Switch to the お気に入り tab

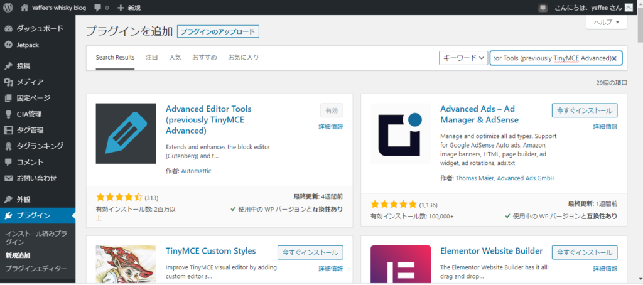pyautogui.click(x=243, y=57)
